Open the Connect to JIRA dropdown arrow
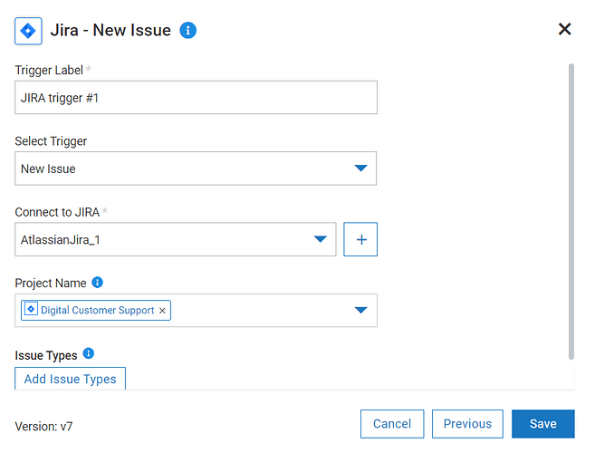This screenshot has height=453, width=595. (320, 239)
